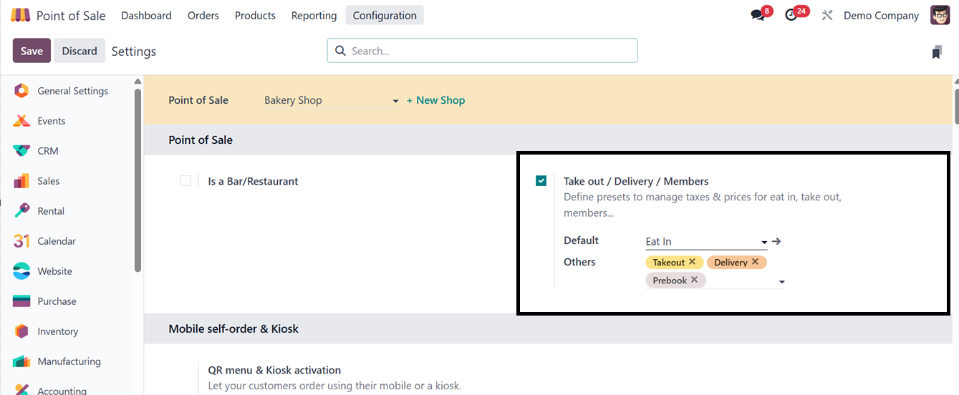This screenshot has height=395, width=959.
Task: Expand the Bakery Shop dropdown
Action: [395, 101]
